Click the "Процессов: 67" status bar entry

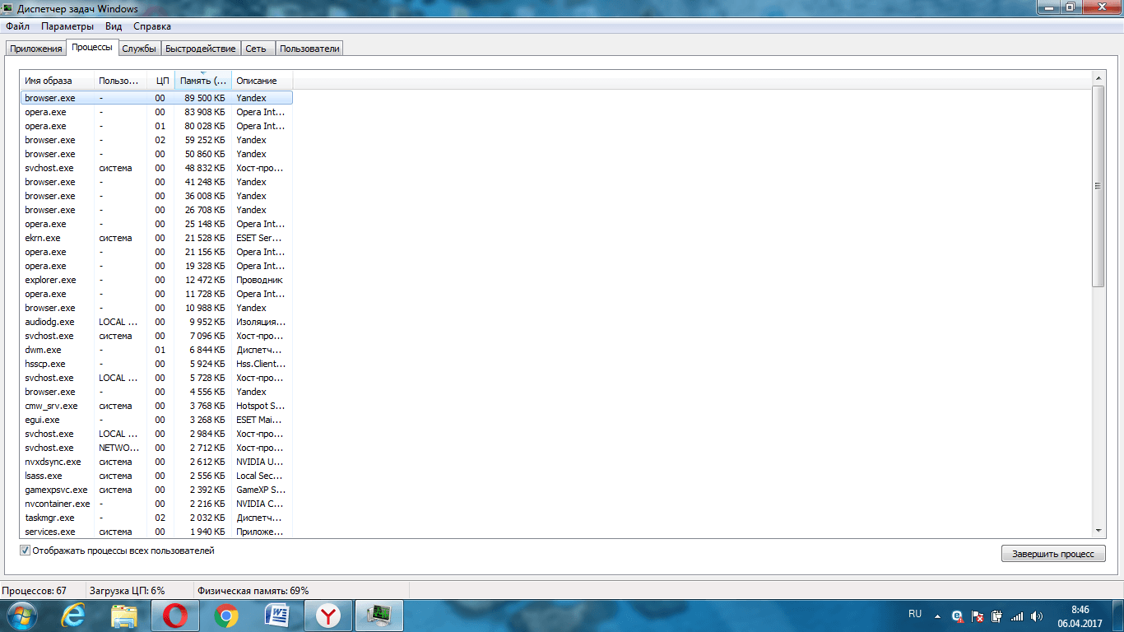pos(35,591)
